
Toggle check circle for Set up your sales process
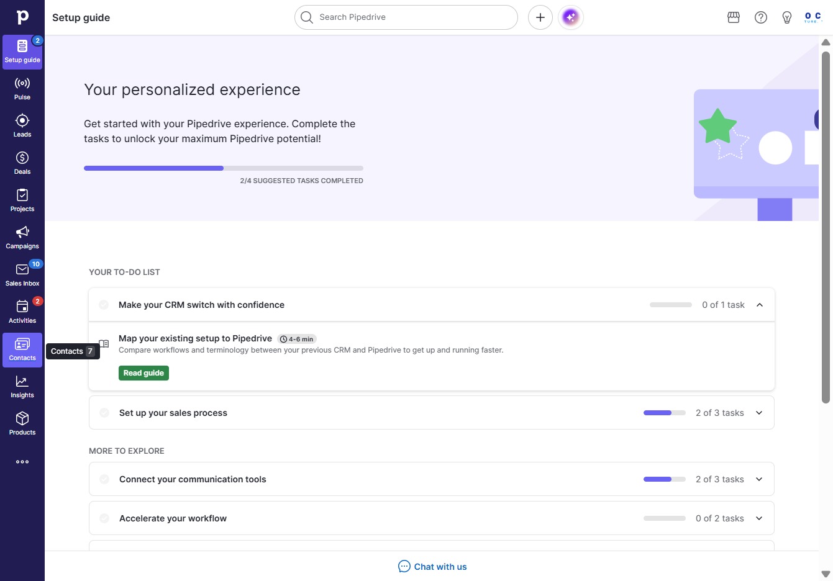click(x=104, y=413)
